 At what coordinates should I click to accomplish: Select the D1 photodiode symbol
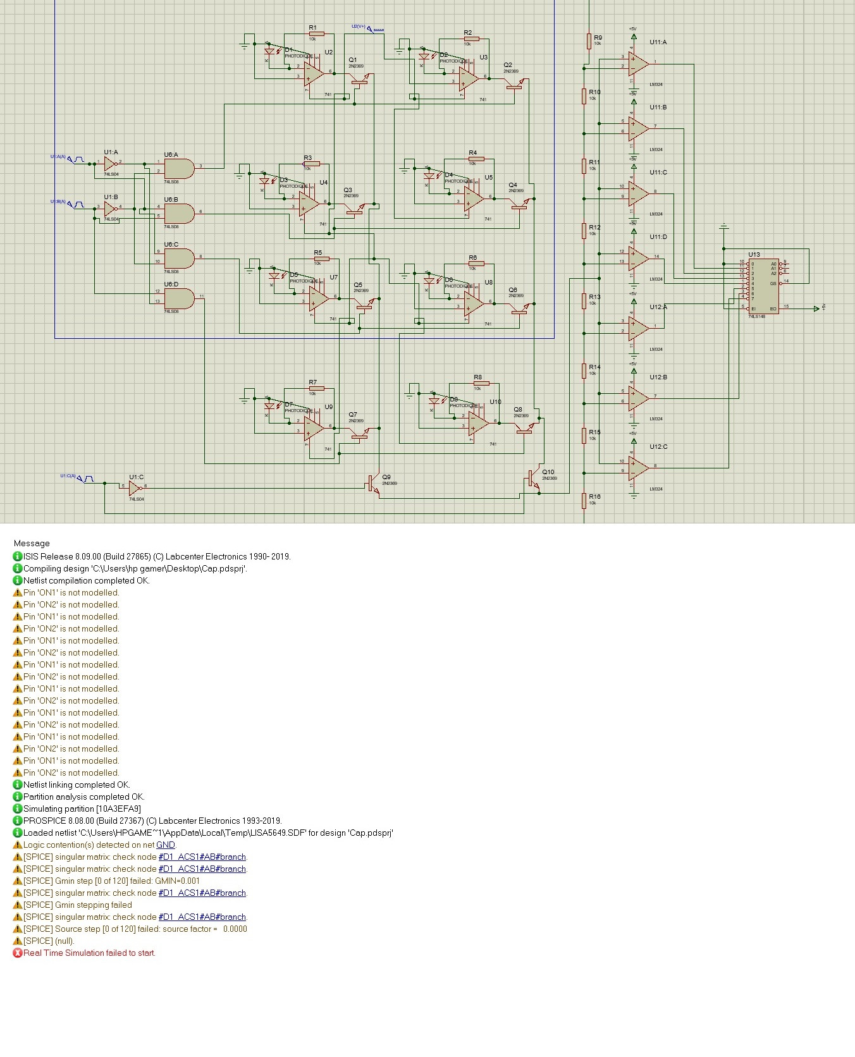tap(271, 52)
